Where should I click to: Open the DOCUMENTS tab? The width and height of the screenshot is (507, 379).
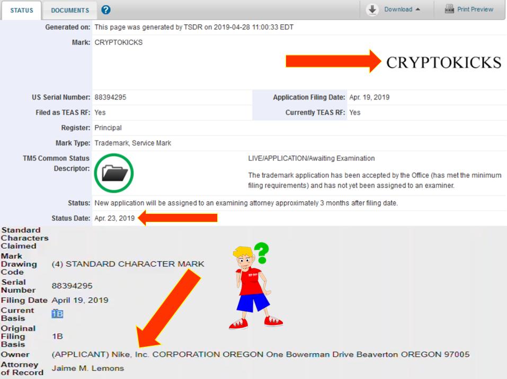click(70, 11)
